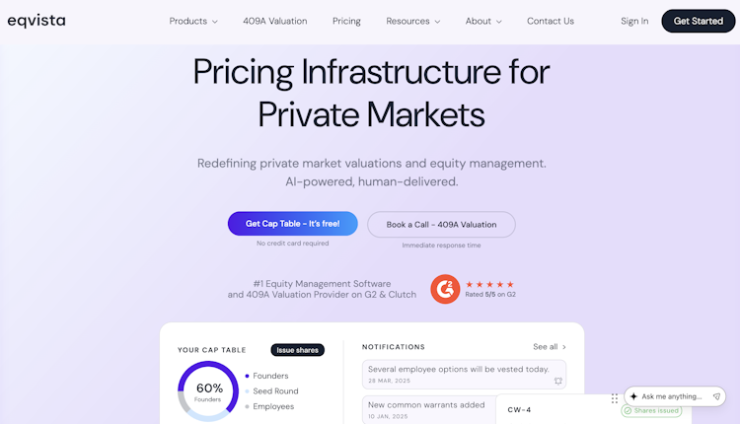Screen dimensions: 740x424
Task: Click the notification bell icon on vesting alert
Action: 558,381
